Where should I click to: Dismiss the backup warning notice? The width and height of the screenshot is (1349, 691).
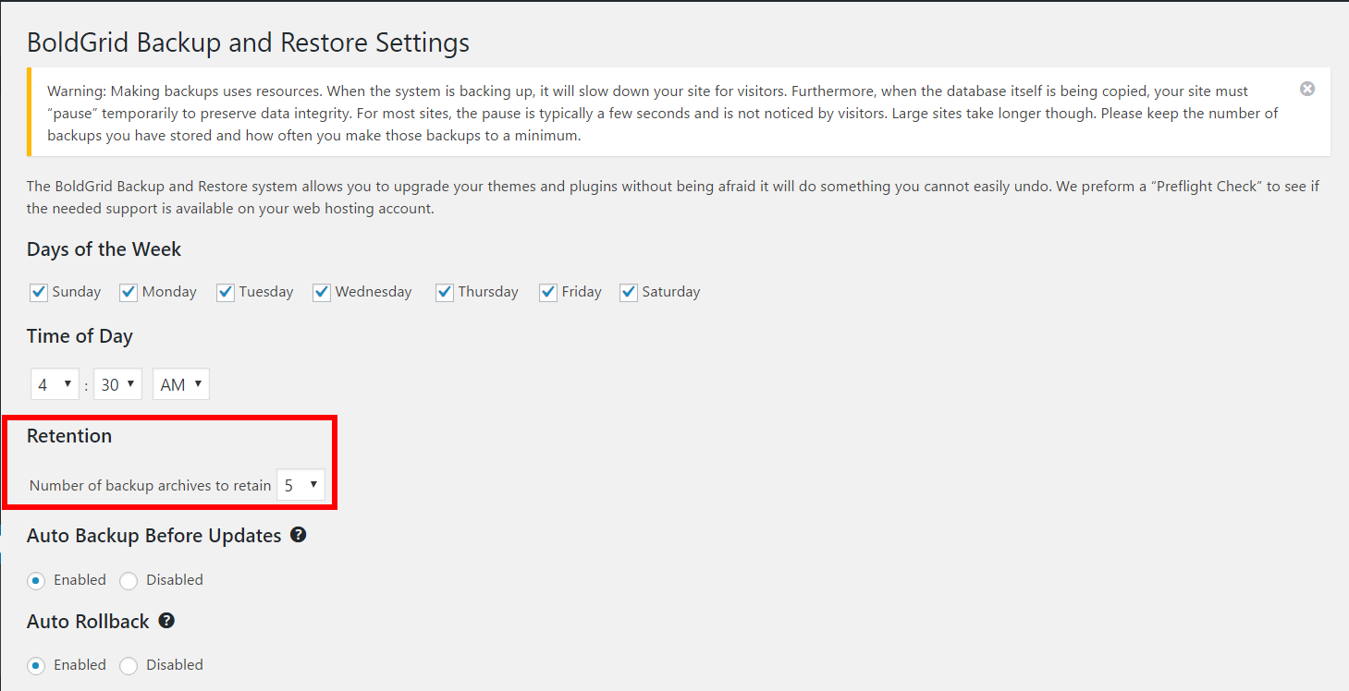pyautogui.click(x=1306, y=89)
